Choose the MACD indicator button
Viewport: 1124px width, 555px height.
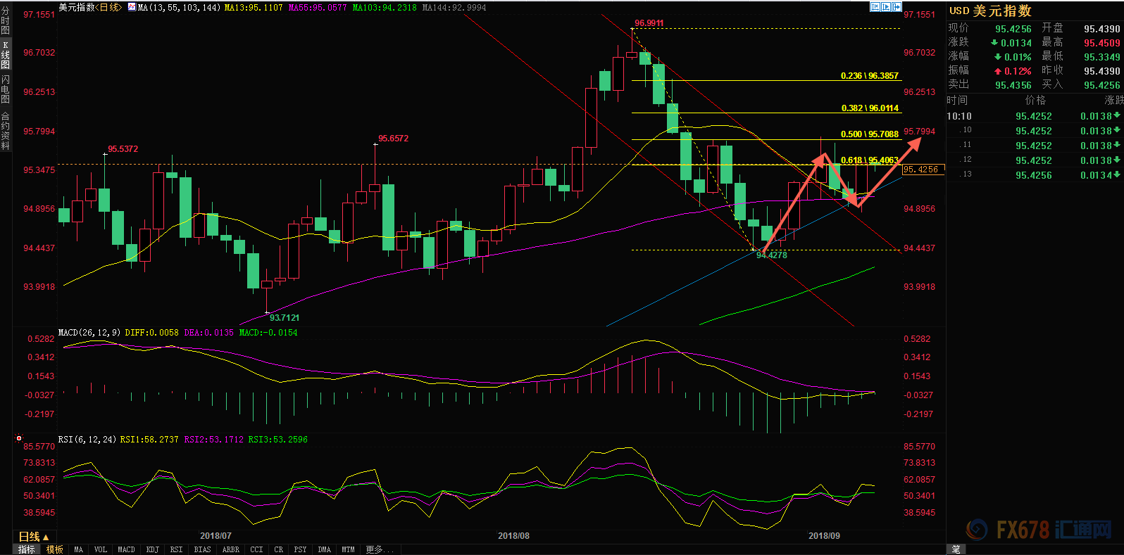pos(127,549)
